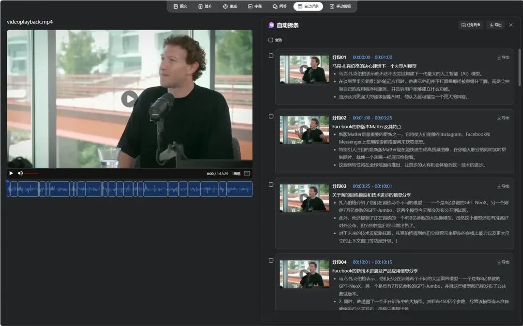This screenshot has width=523, height=326.
Task: Export segment 分段04 with its 导出 icon
Action: (503, 262)
